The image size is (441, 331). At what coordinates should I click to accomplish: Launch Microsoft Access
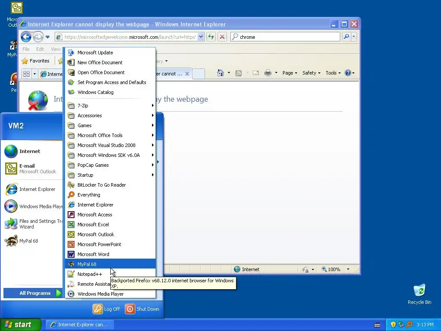[110, 215]
